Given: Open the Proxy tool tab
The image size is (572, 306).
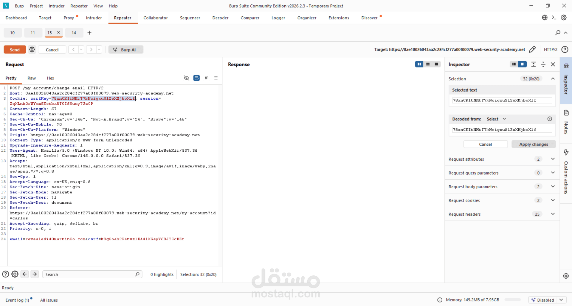Looking at the screenshot, I should click(69, 18).
